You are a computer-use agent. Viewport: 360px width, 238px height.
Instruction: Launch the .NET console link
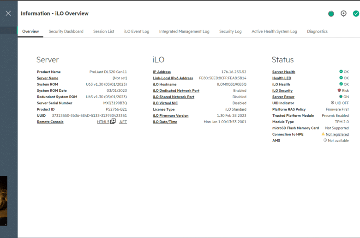click(x=123, y=122)
